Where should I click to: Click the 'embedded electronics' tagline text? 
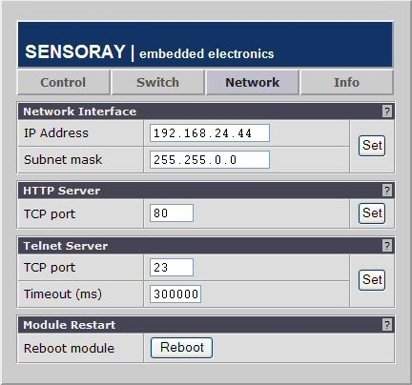(x=207, y=53)
